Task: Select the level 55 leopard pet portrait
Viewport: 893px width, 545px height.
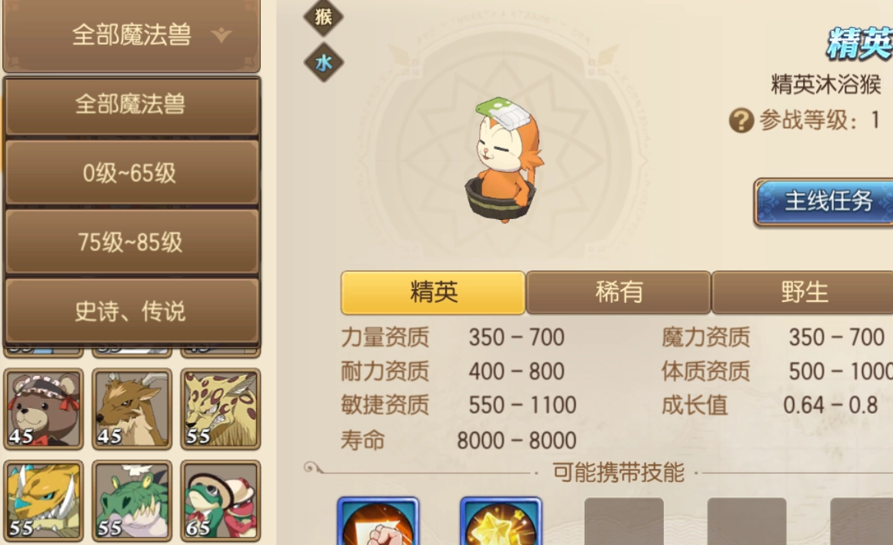Action: pos(221,408)
